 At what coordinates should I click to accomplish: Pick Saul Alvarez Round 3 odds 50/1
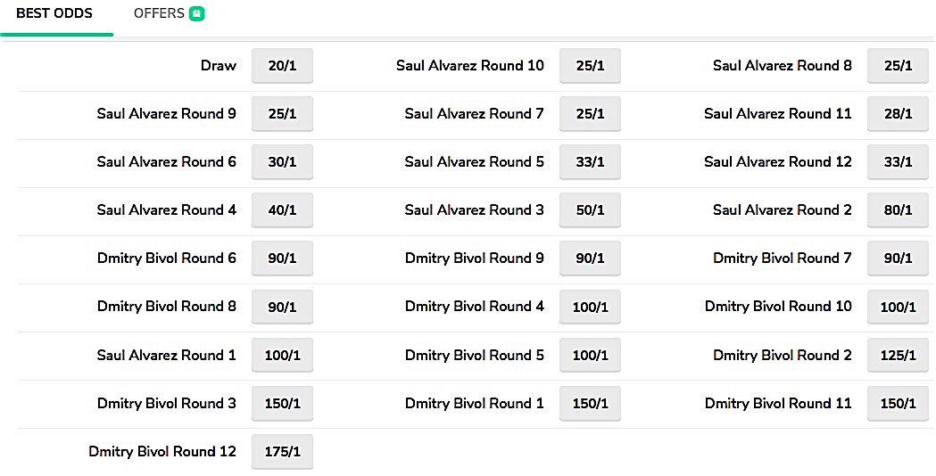tap(590, 210)
